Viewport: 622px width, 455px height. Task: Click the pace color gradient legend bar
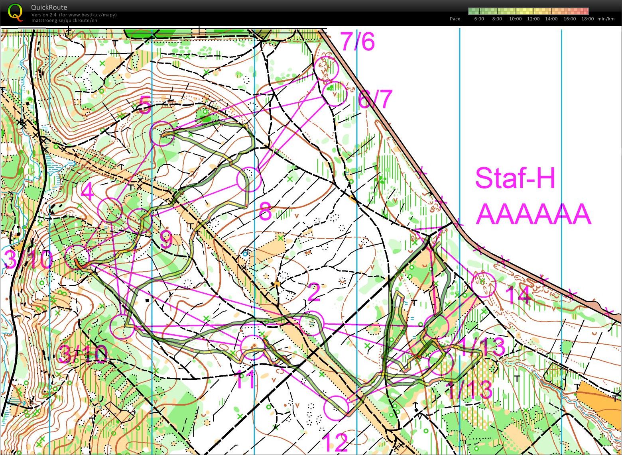click(x=528, y=11)
